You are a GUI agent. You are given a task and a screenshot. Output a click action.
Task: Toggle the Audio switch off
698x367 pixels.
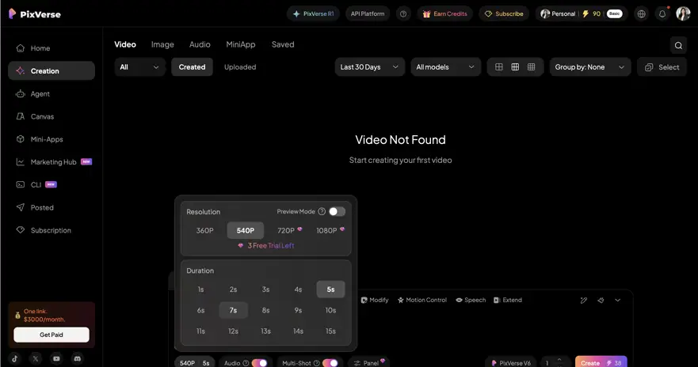260,363
